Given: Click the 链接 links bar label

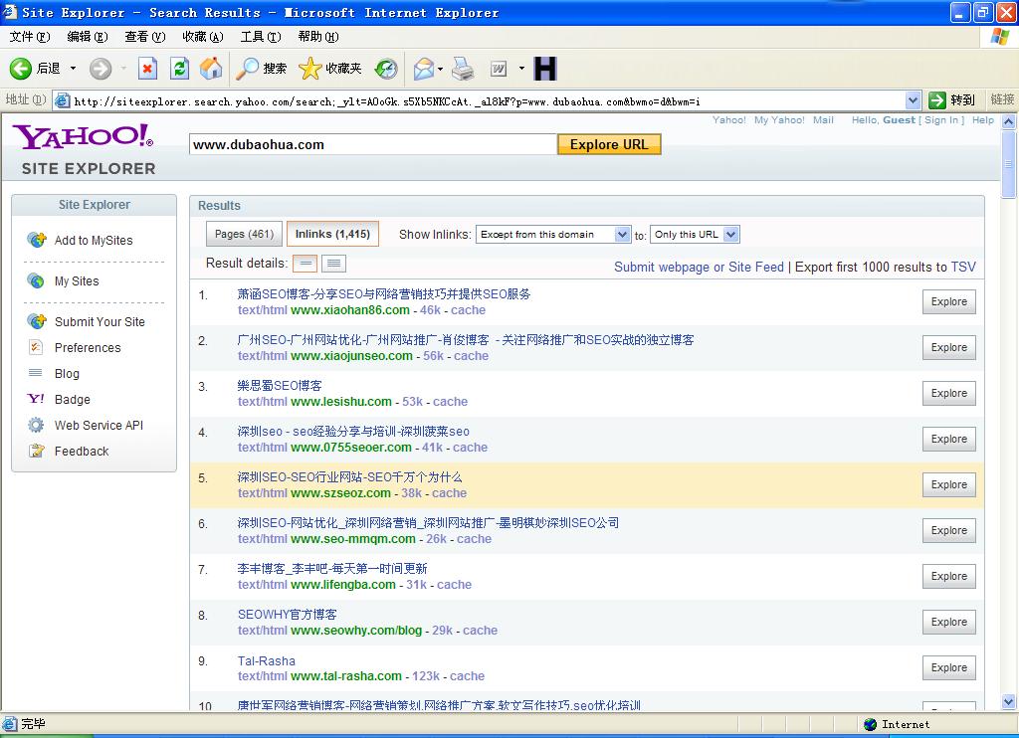Looking at the screenshot, I should (1002, 99).
